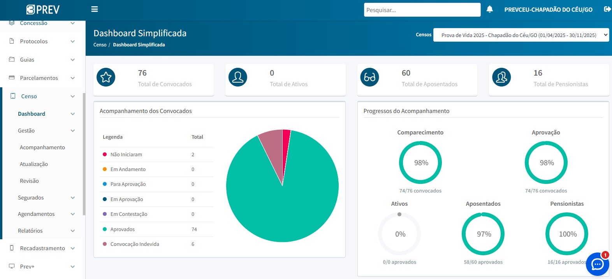
Task: Click the hamburger menu toggle icon
Action: coord(94,9)
